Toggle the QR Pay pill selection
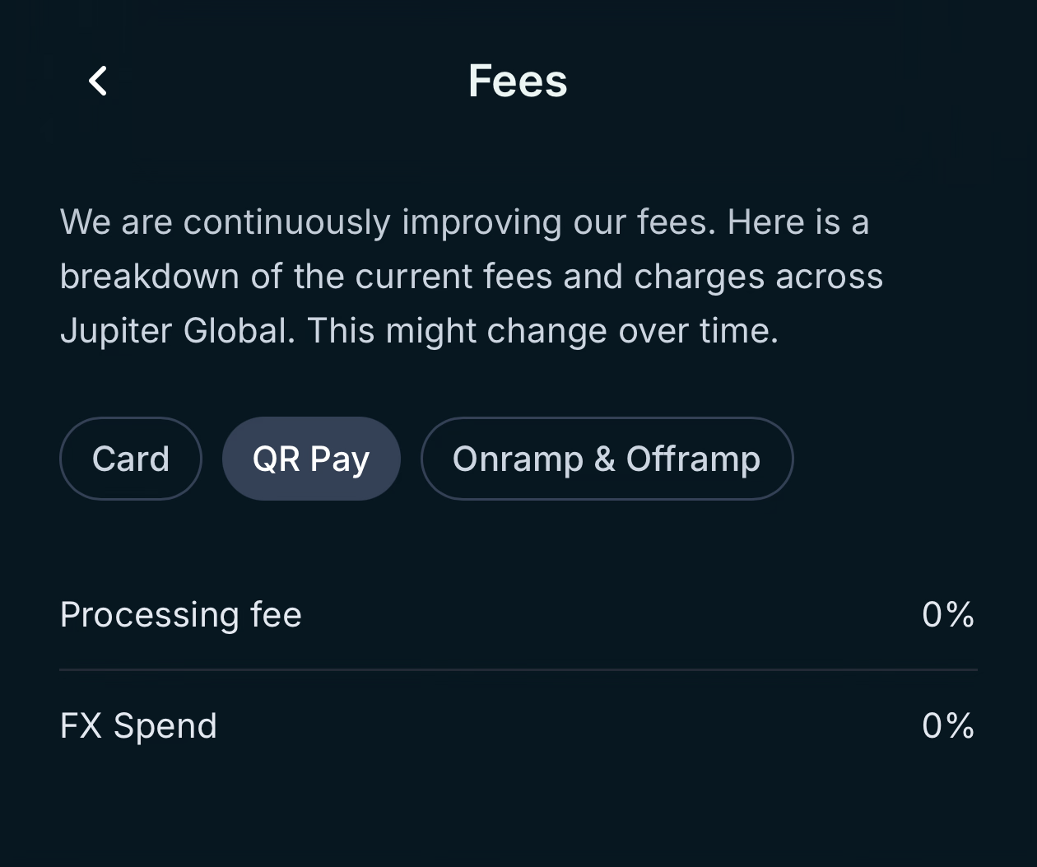1037x867 pixels. coord(311,459)
